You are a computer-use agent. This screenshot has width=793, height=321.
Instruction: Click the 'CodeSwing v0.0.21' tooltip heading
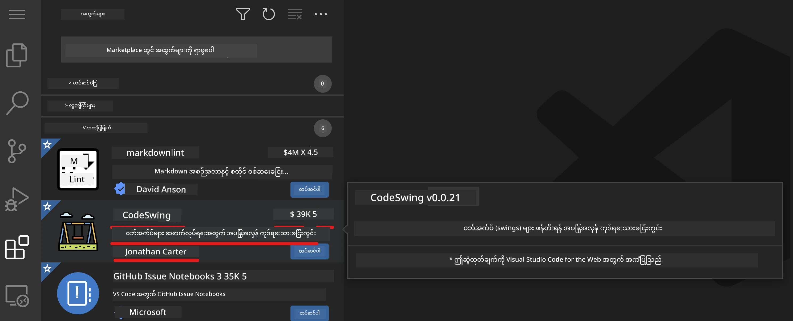coord(415,198)
